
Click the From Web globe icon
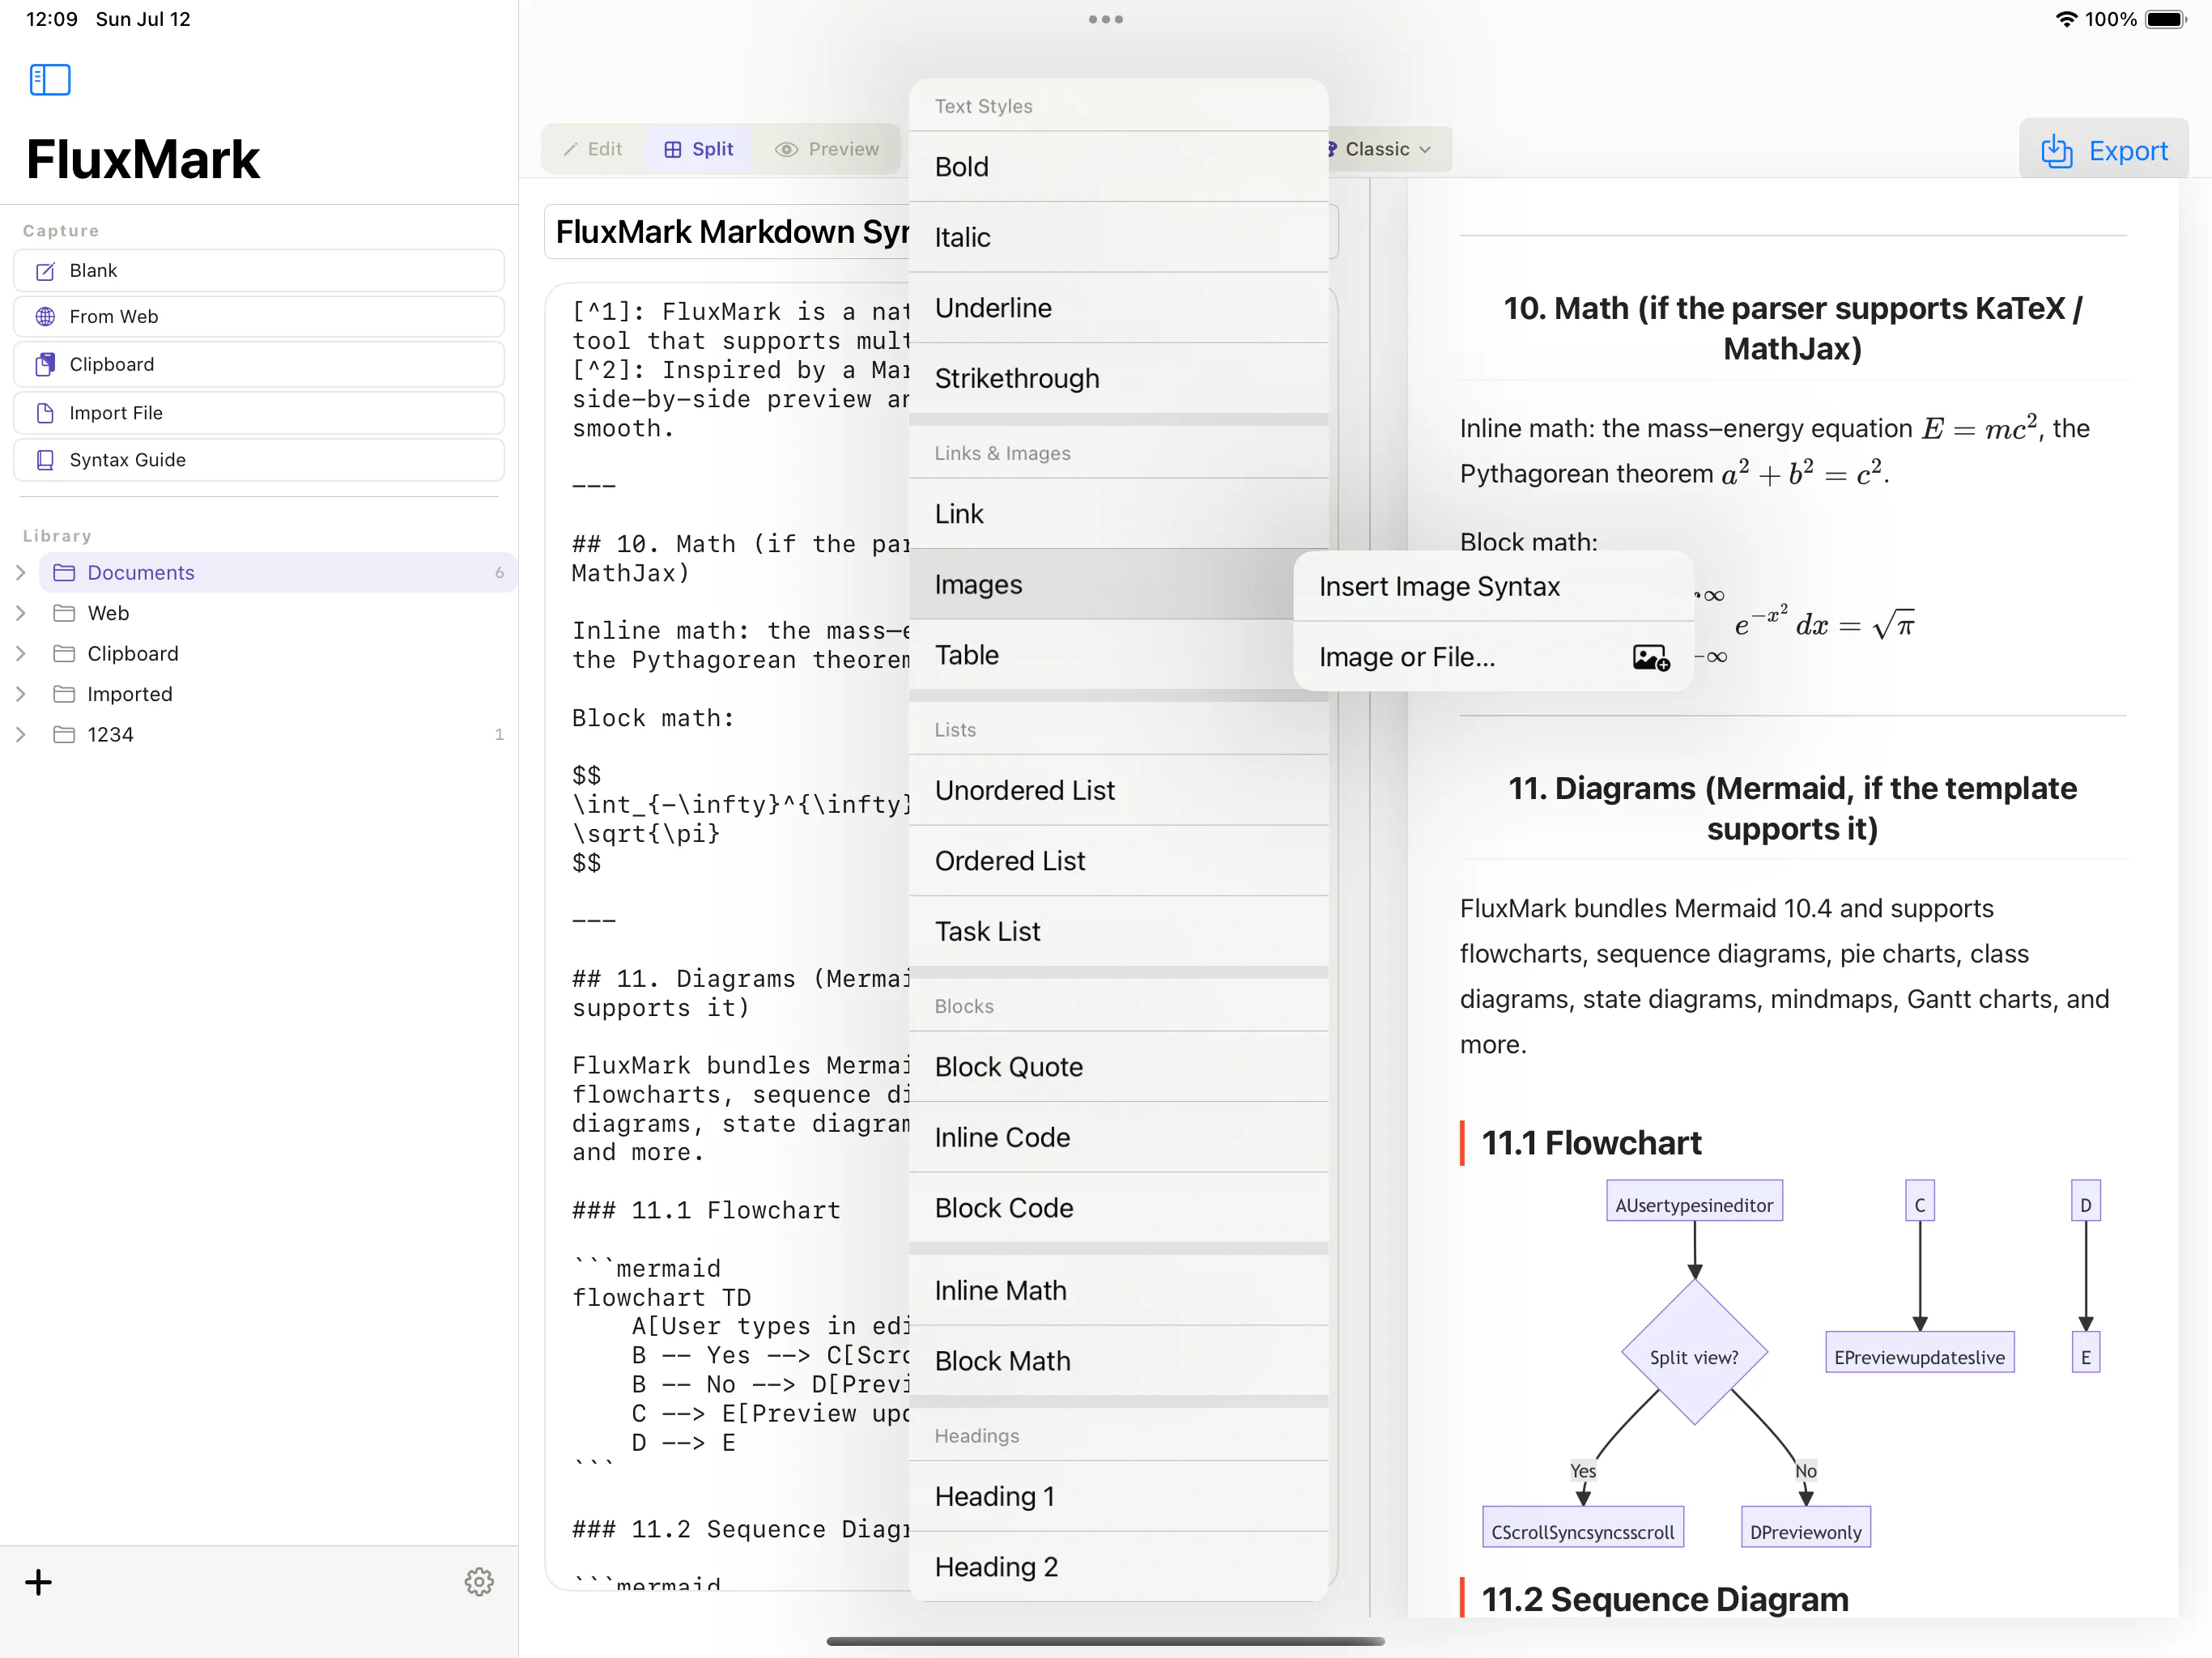(x=45, y=317)
